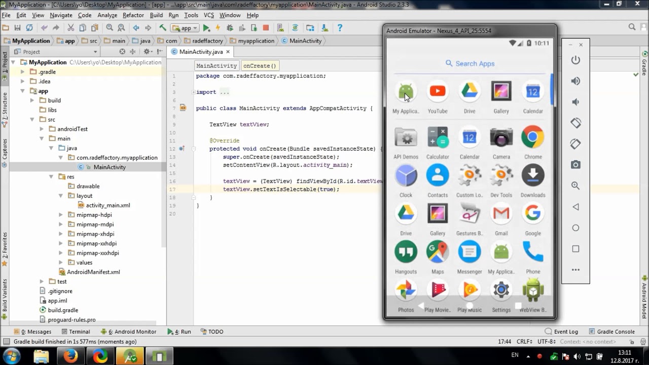Expand the .gradle folder arrow
Image resolution: width=649 pixels, height=365 pixels.
coord(23,72)
